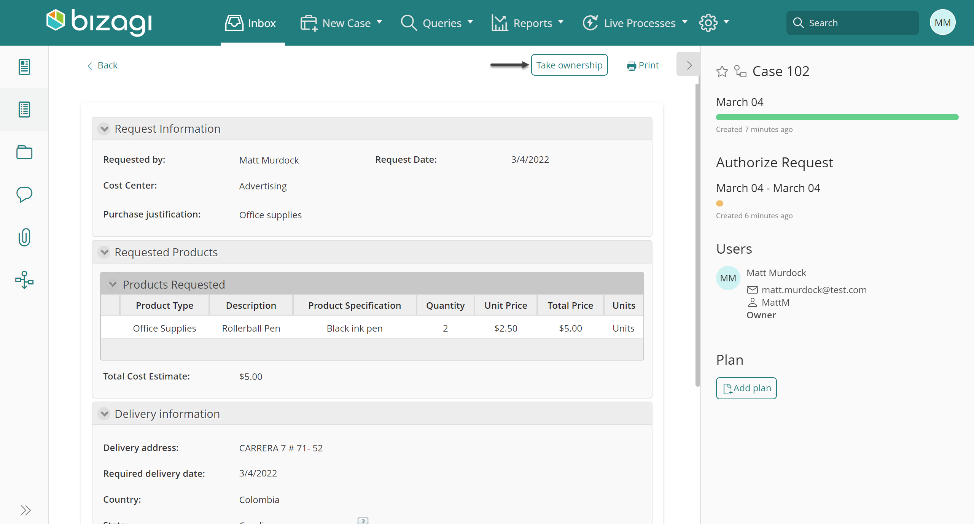Select the chat bubble icon in sidebar

pos(24,194)
